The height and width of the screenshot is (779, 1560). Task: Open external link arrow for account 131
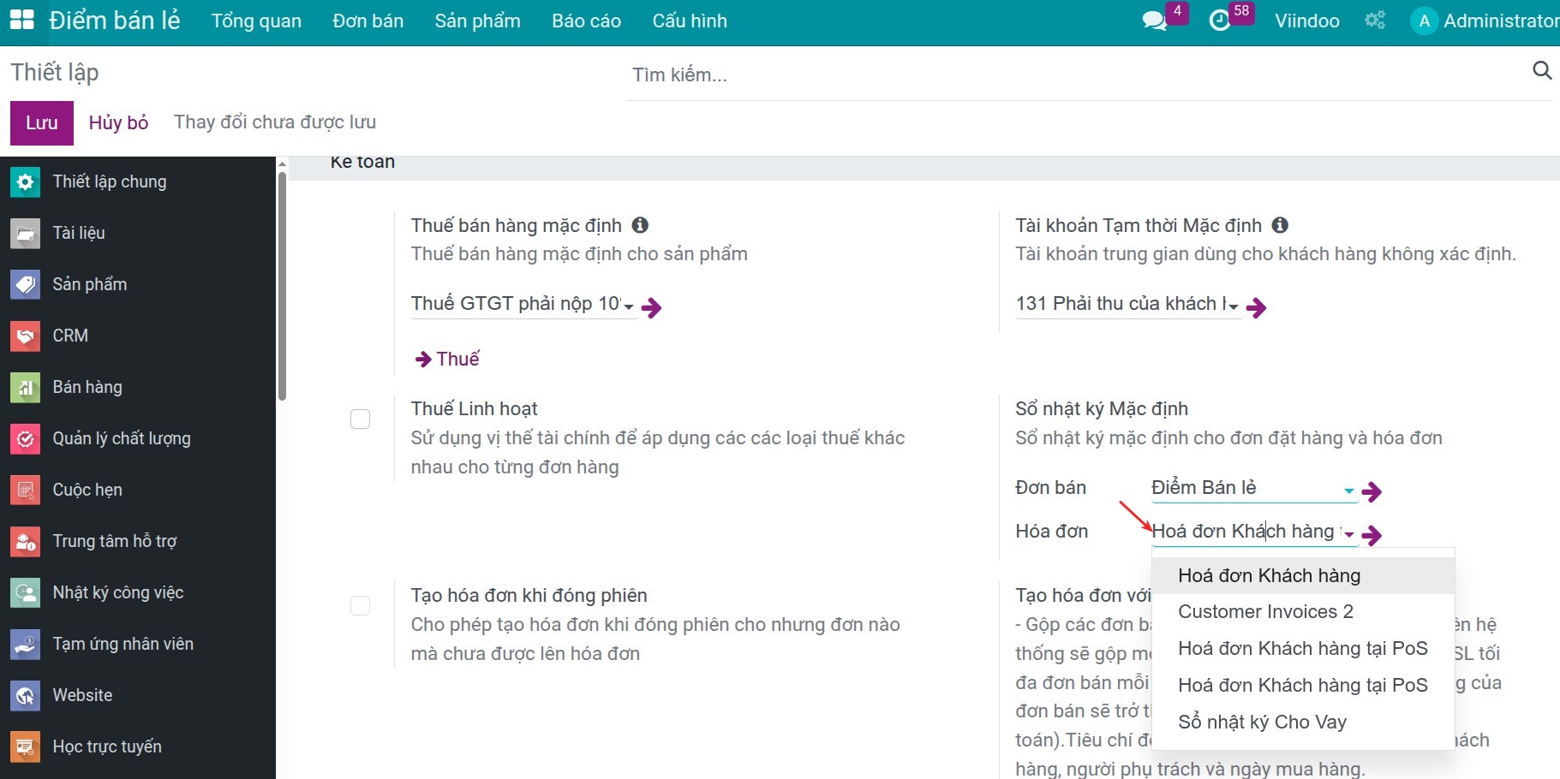pyautogui.click(x=1257, y=307)
